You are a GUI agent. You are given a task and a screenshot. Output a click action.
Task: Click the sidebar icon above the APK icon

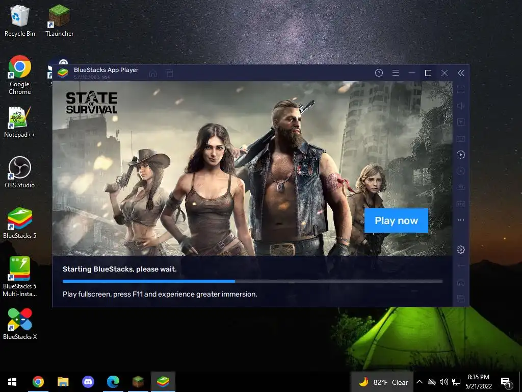pyautogui.click(x=461, y=187)
